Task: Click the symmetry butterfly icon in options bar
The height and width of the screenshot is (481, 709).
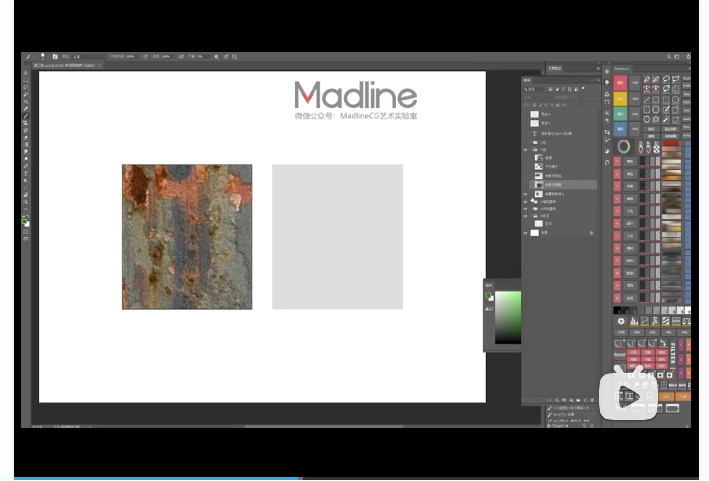Action: [x=234, y=57]
